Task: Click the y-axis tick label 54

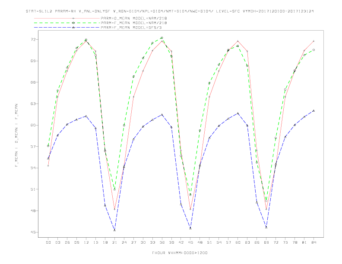Action: (x=33, y=168)
